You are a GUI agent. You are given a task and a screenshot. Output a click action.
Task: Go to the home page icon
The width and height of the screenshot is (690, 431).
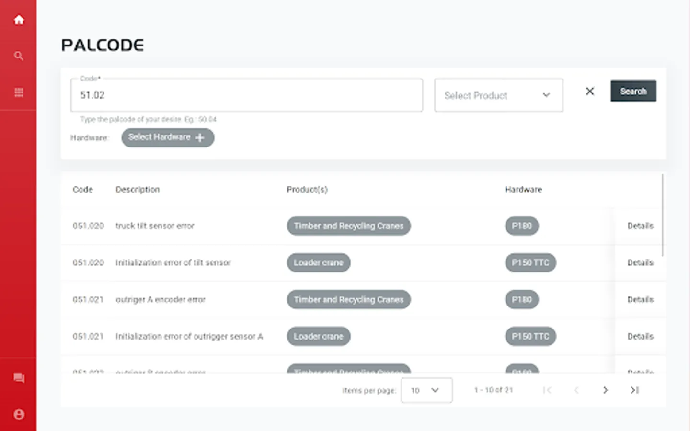click(x=19, y=20)
